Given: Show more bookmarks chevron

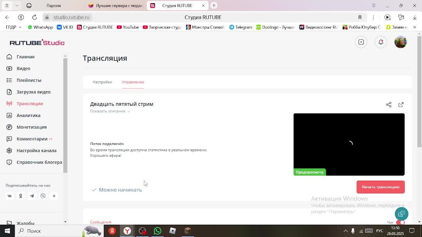Looking at the screenshot, I should point(415,27).
